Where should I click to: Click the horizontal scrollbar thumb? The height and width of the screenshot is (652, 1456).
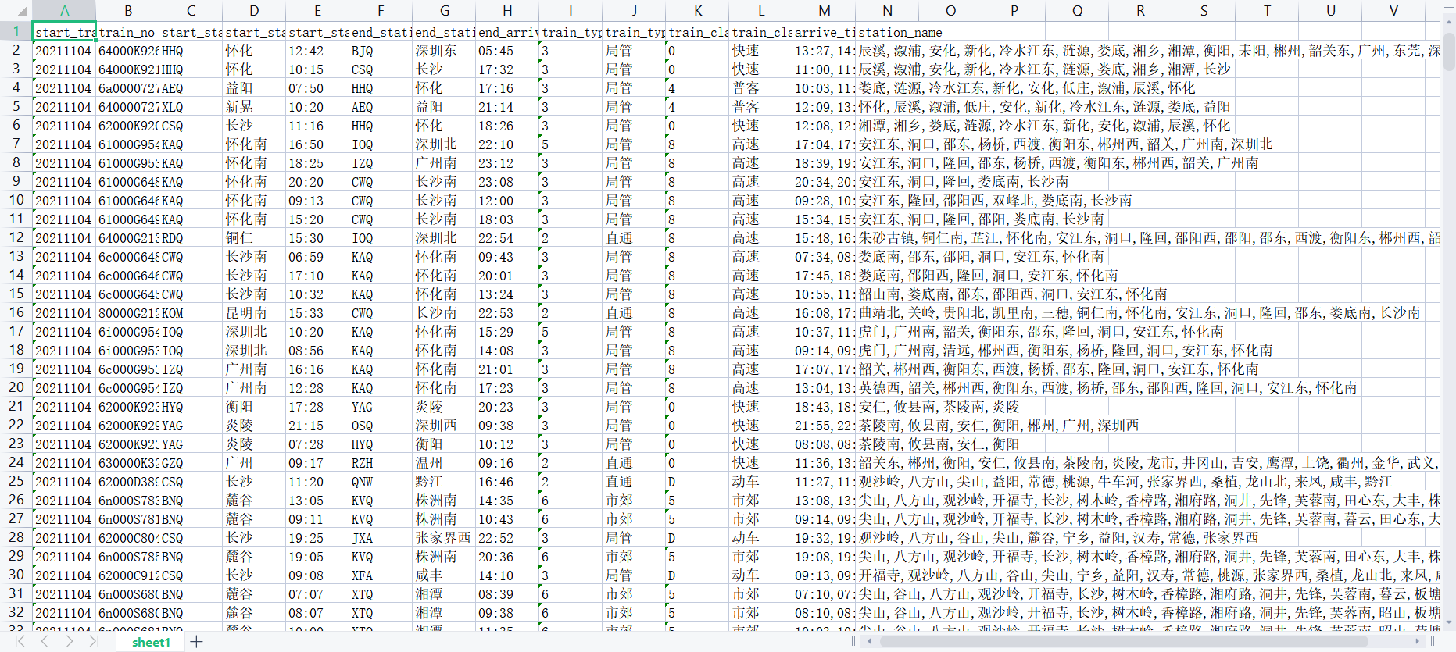[x=1124, y=641]
